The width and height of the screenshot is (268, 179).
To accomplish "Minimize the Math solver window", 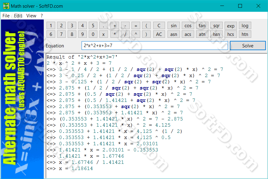I will click(x=222, y=6).
